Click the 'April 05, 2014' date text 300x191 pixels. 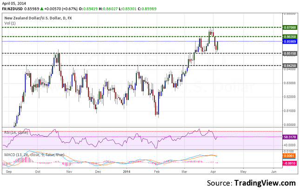pyautogui.click(x=14, y=3)
